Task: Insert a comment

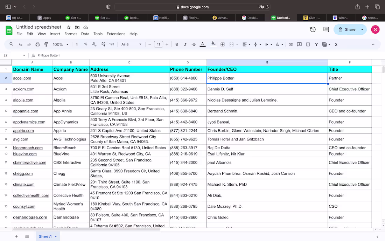Action: (x=299, y=44)
